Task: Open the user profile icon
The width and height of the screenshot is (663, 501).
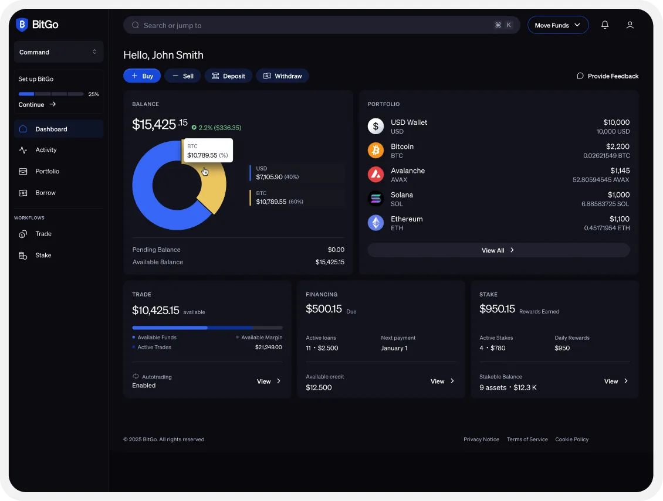Action: click(630, 25)
